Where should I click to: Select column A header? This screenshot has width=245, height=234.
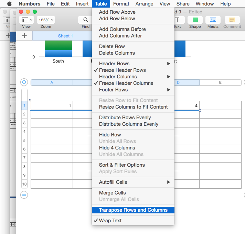(52, 82)
